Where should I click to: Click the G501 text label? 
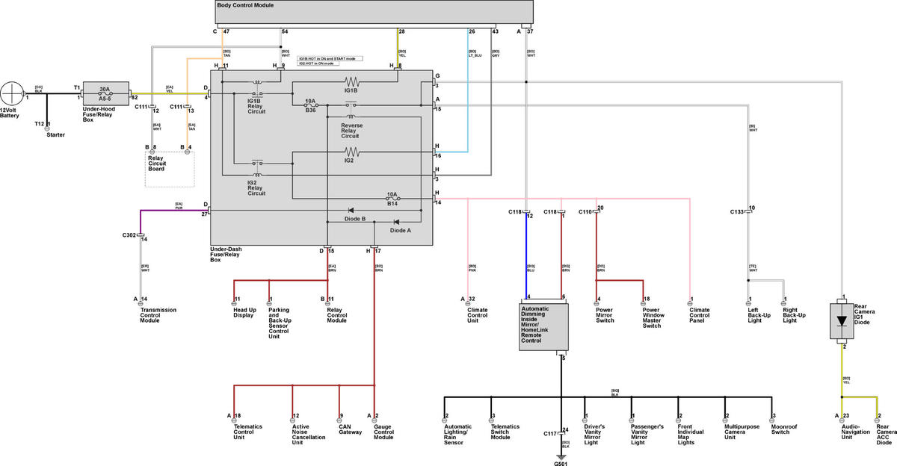click(x=561, y=464)
